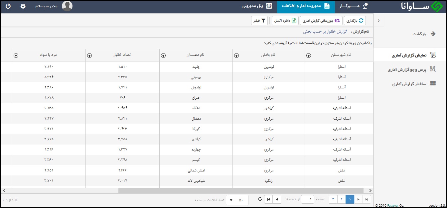Collapse the sidebar with chevron arrow

[x=378, y=21]
